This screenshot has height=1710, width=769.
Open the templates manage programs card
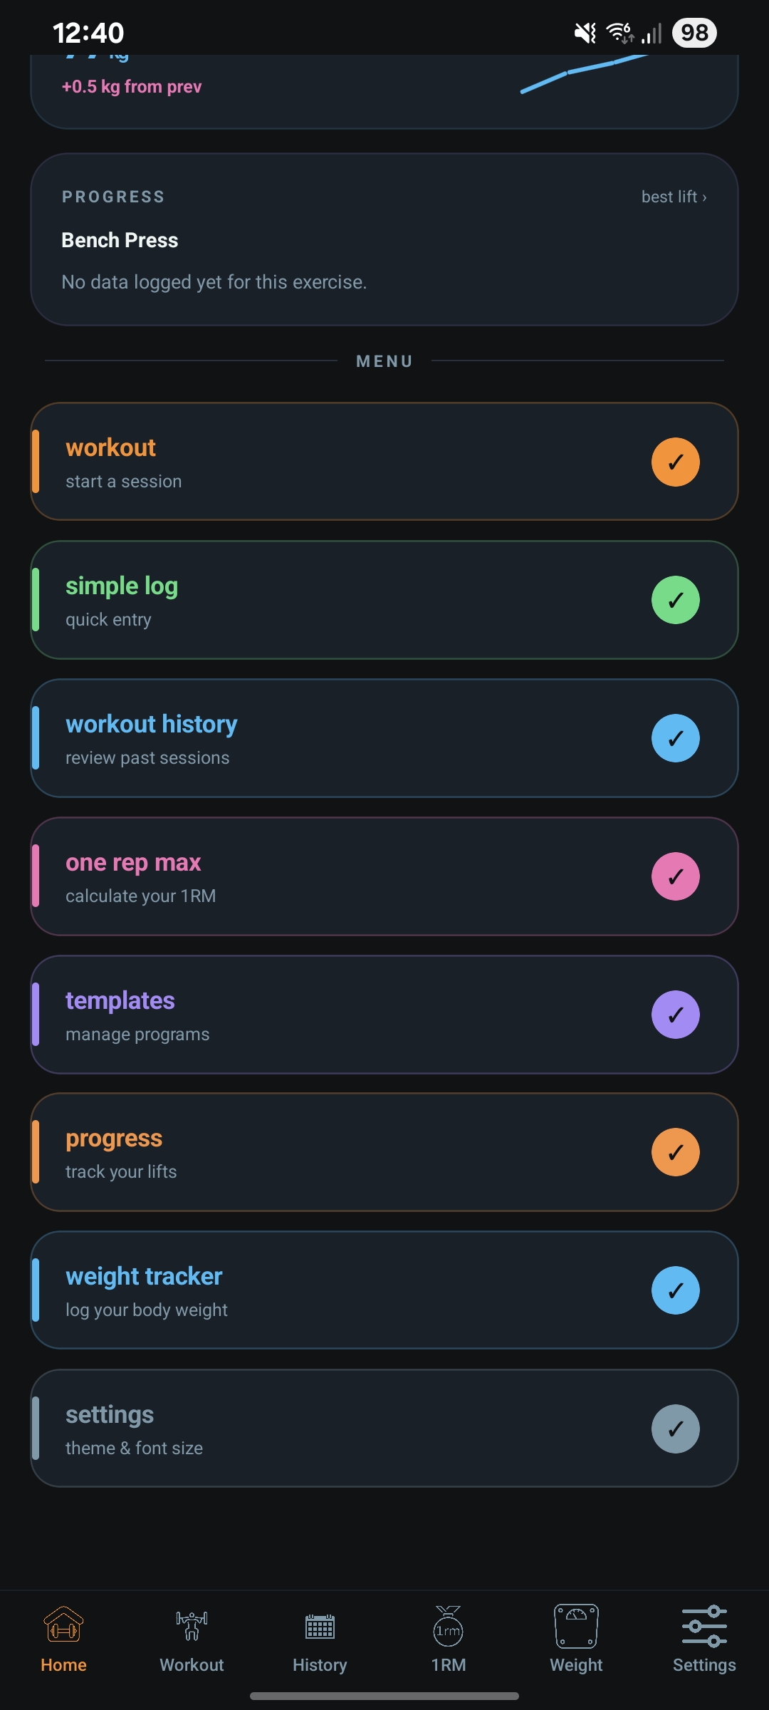pos(342,1015)
